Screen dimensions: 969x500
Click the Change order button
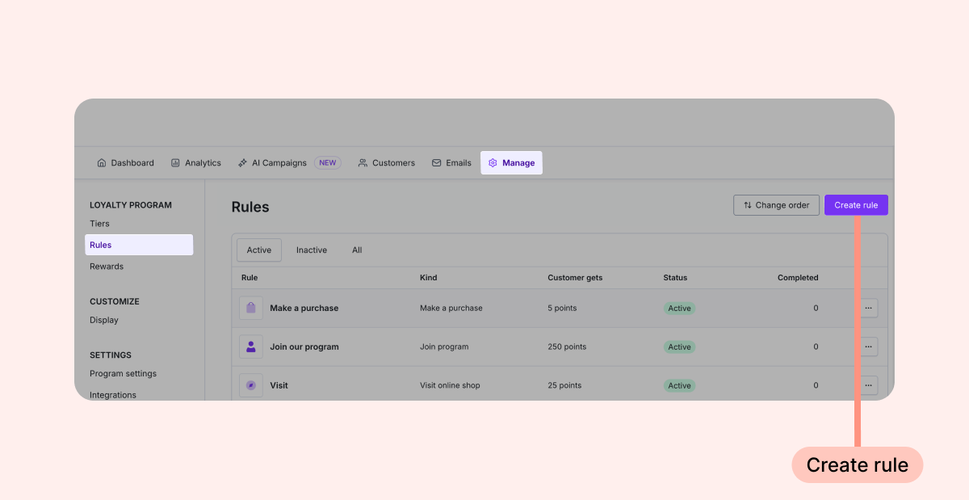[x=776, y=205]
